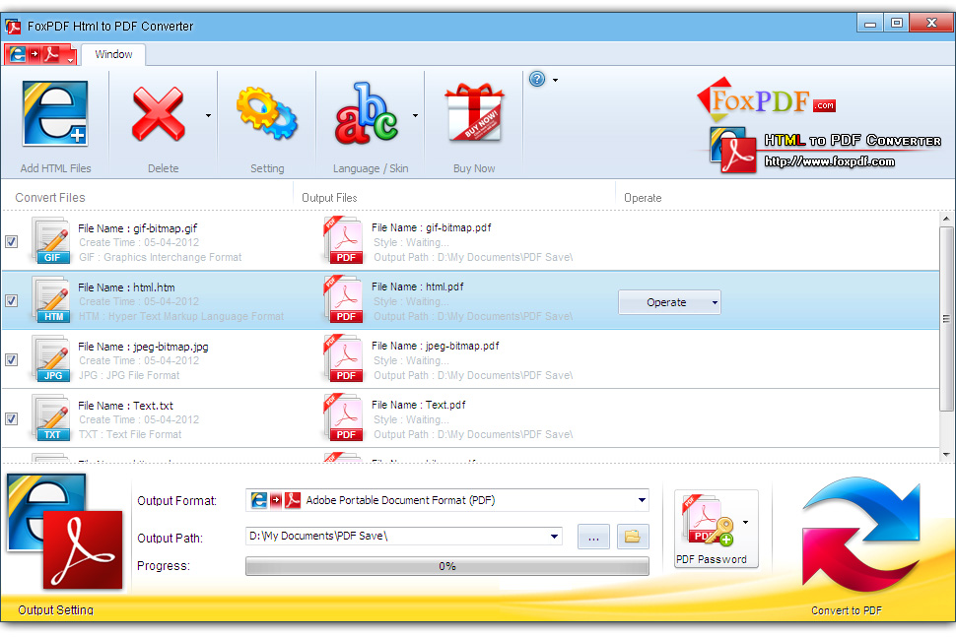
Task: Click the output name jpeg-bitmap.pdf text
Action: (462, 346)
